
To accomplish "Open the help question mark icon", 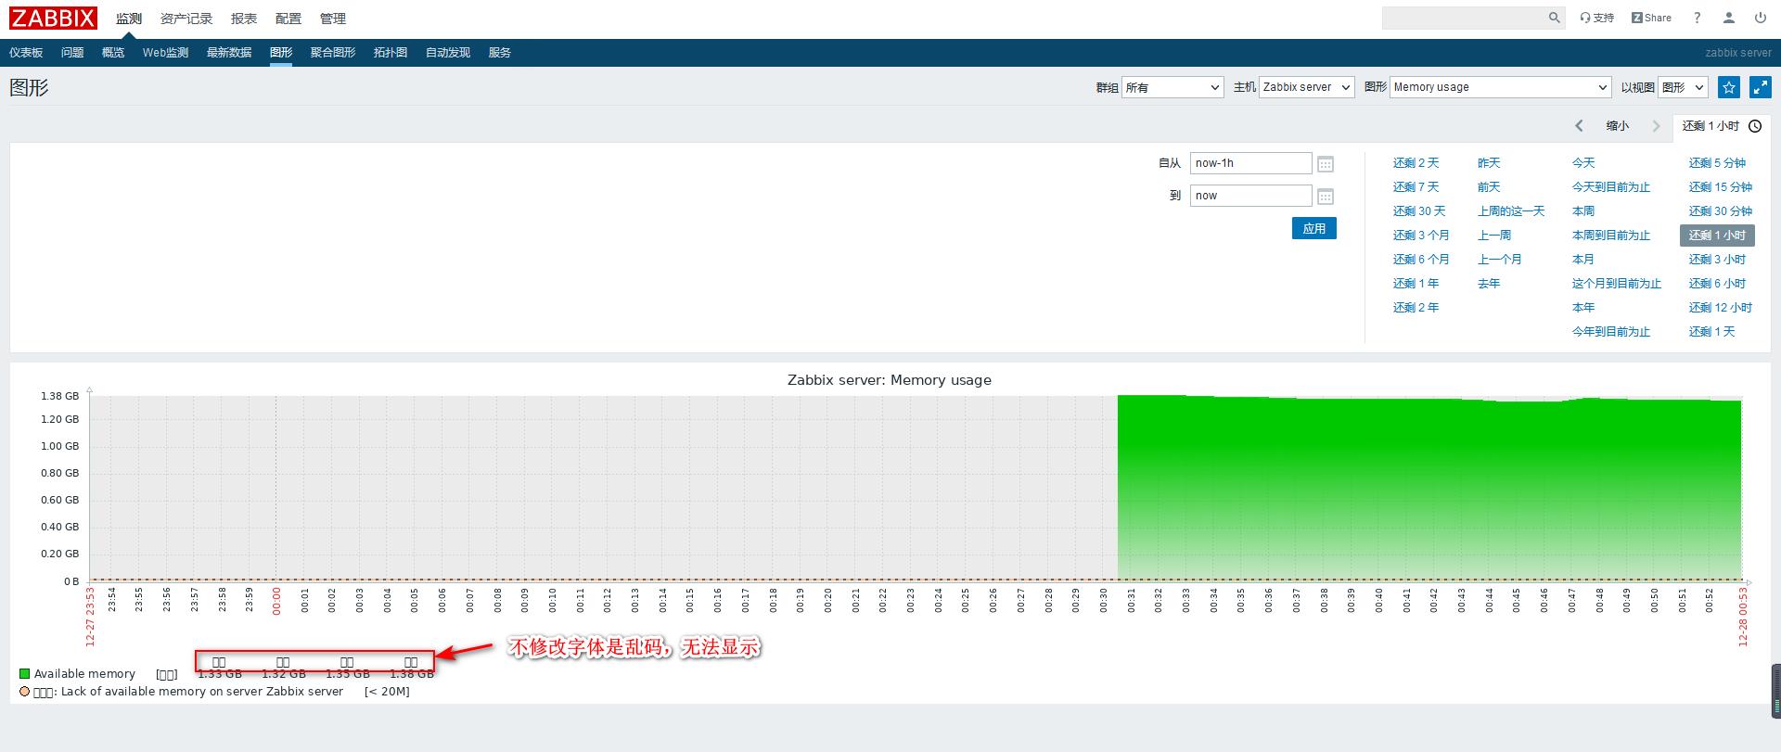I will (1698, 18).
